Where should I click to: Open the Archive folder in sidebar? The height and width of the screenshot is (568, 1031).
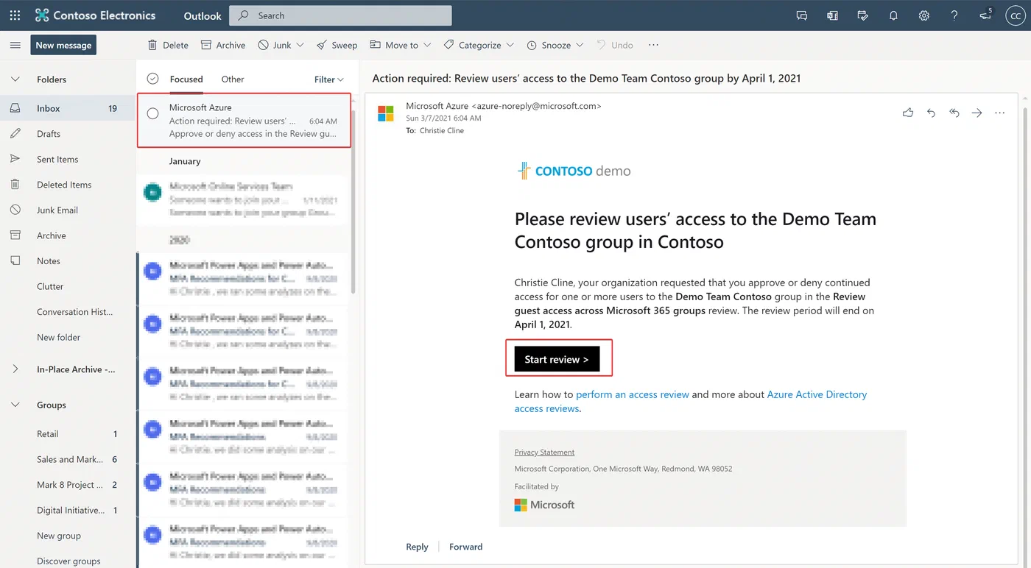(68, 235)
